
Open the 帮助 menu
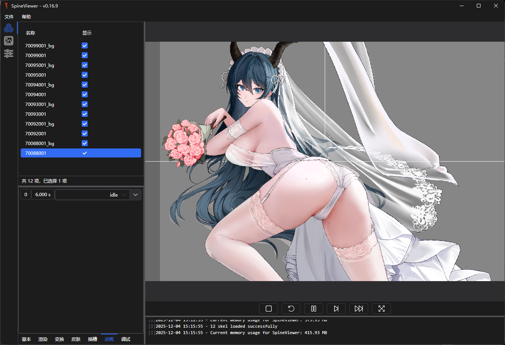[26, 17]
